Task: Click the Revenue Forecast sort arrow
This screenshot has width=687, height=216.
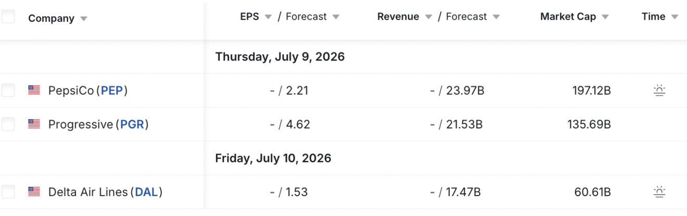Action: (496, 17)
